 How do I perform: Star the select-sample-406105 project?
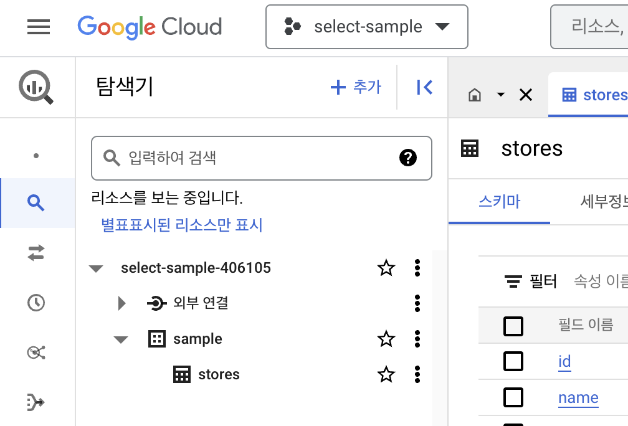pyautogui.click(x=386, y=268)
